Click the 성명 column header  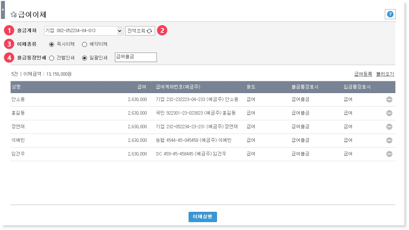click(x=16, y=87)
